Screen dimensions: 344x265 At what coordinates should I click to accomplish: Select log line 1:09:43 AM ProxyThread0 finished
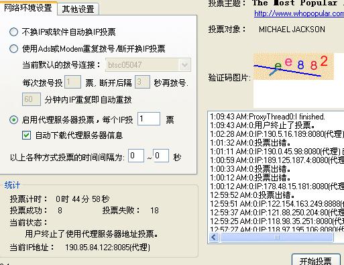(268, 117)
